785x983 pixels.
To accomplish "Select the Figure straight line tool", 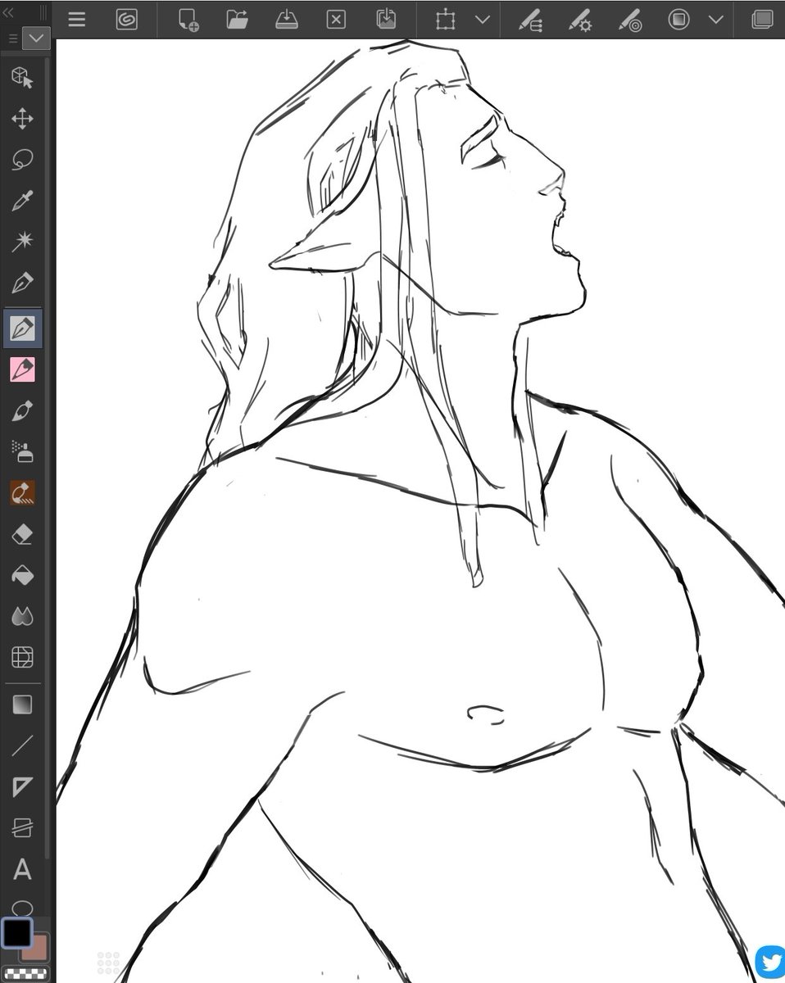I will 22,746.
